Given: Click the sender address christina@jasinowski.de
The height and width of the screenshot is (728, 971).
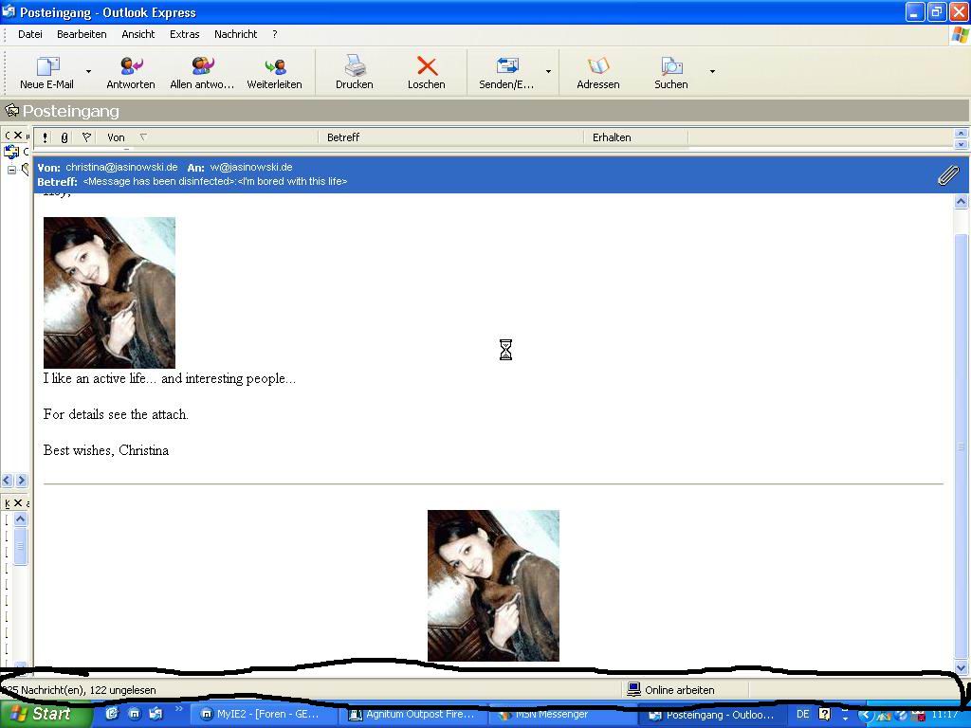Looking at the screenshot, I should pos(121,167).
